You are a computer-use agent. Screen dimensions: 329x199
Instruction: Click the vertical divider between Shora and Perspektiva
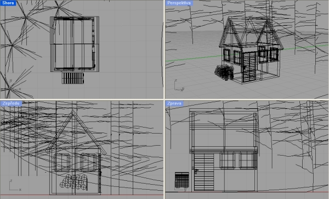click(164, 49)
